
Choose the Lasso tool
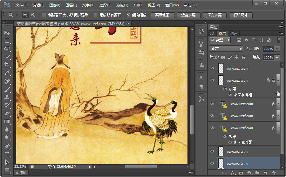(x=7, y=49)
